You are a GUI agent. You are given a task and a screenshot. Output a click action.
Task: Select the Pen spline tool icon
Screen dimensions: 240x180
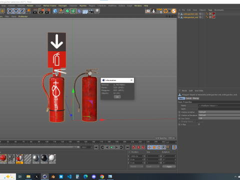point(61,11)
